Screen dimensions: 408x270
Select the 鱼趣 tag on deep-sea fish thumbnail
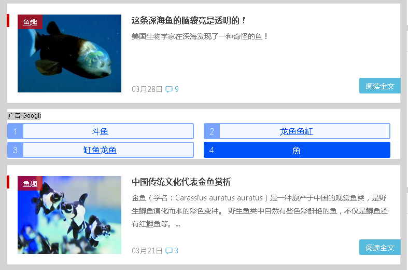click(30, 22)
